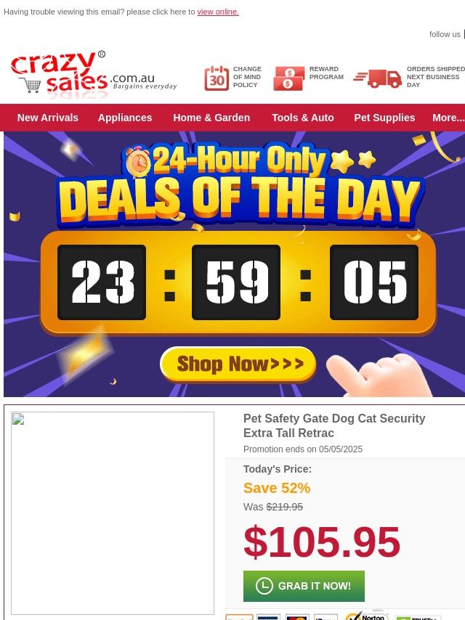Image resolution: width=465 pixels, height=620 pixels.
Task: Click the alarm clock icon in banner
Action: click(x=138, y=161)
